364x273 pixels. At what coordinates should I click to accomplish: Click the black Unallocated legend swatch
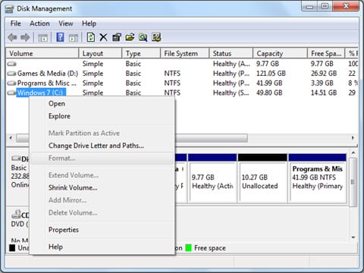pos(12,248)
